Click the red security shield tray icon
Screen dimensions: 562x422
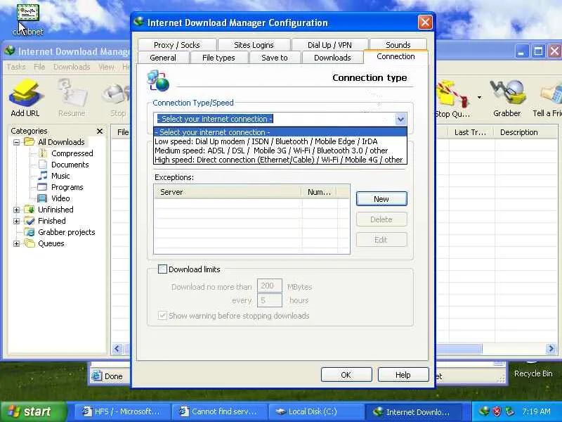click(497, 411)
